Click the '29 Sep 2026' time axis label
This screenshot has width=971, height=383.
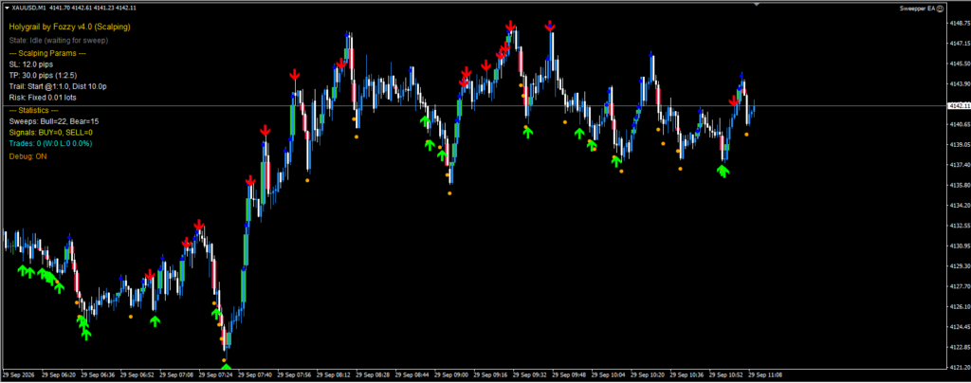[x=19, y=375]
